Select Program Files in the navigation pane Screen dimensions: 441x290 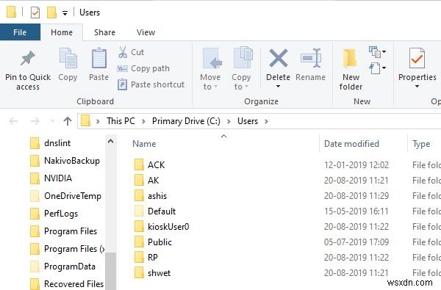coord(63,231)
